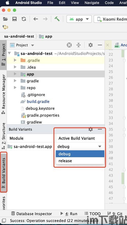This screenshot has height=225, width=127.
Task: Click the Sync/Reload toolbar icon
Action: 24,19
